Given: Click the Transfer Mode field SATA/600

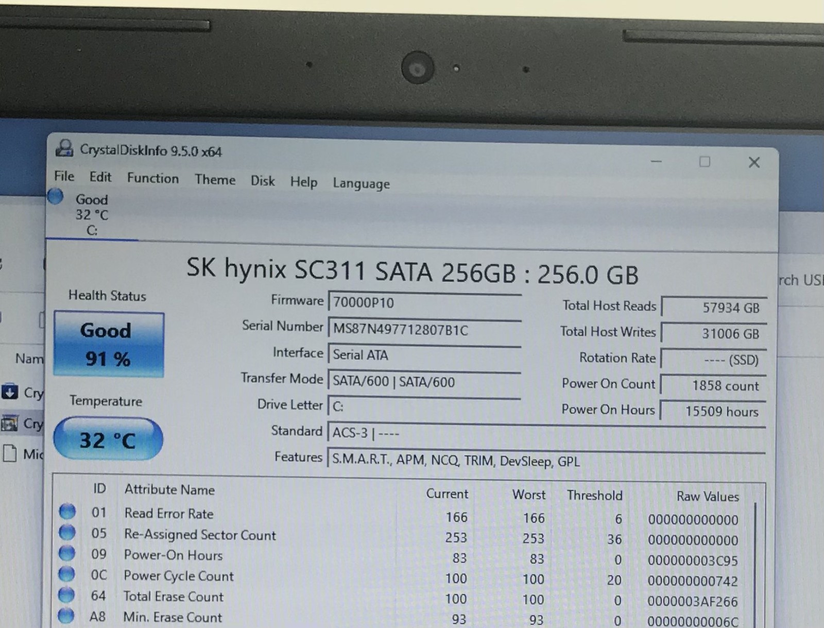Looking at the screenshot, I should pos(424,381).
